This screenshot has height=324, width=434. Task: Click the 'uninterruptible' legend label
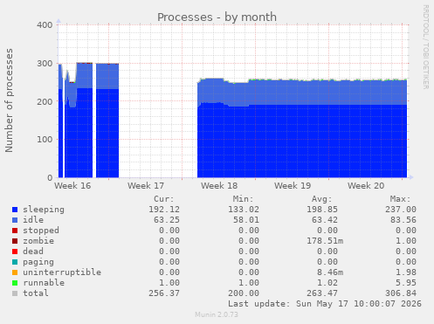[62, 272]
